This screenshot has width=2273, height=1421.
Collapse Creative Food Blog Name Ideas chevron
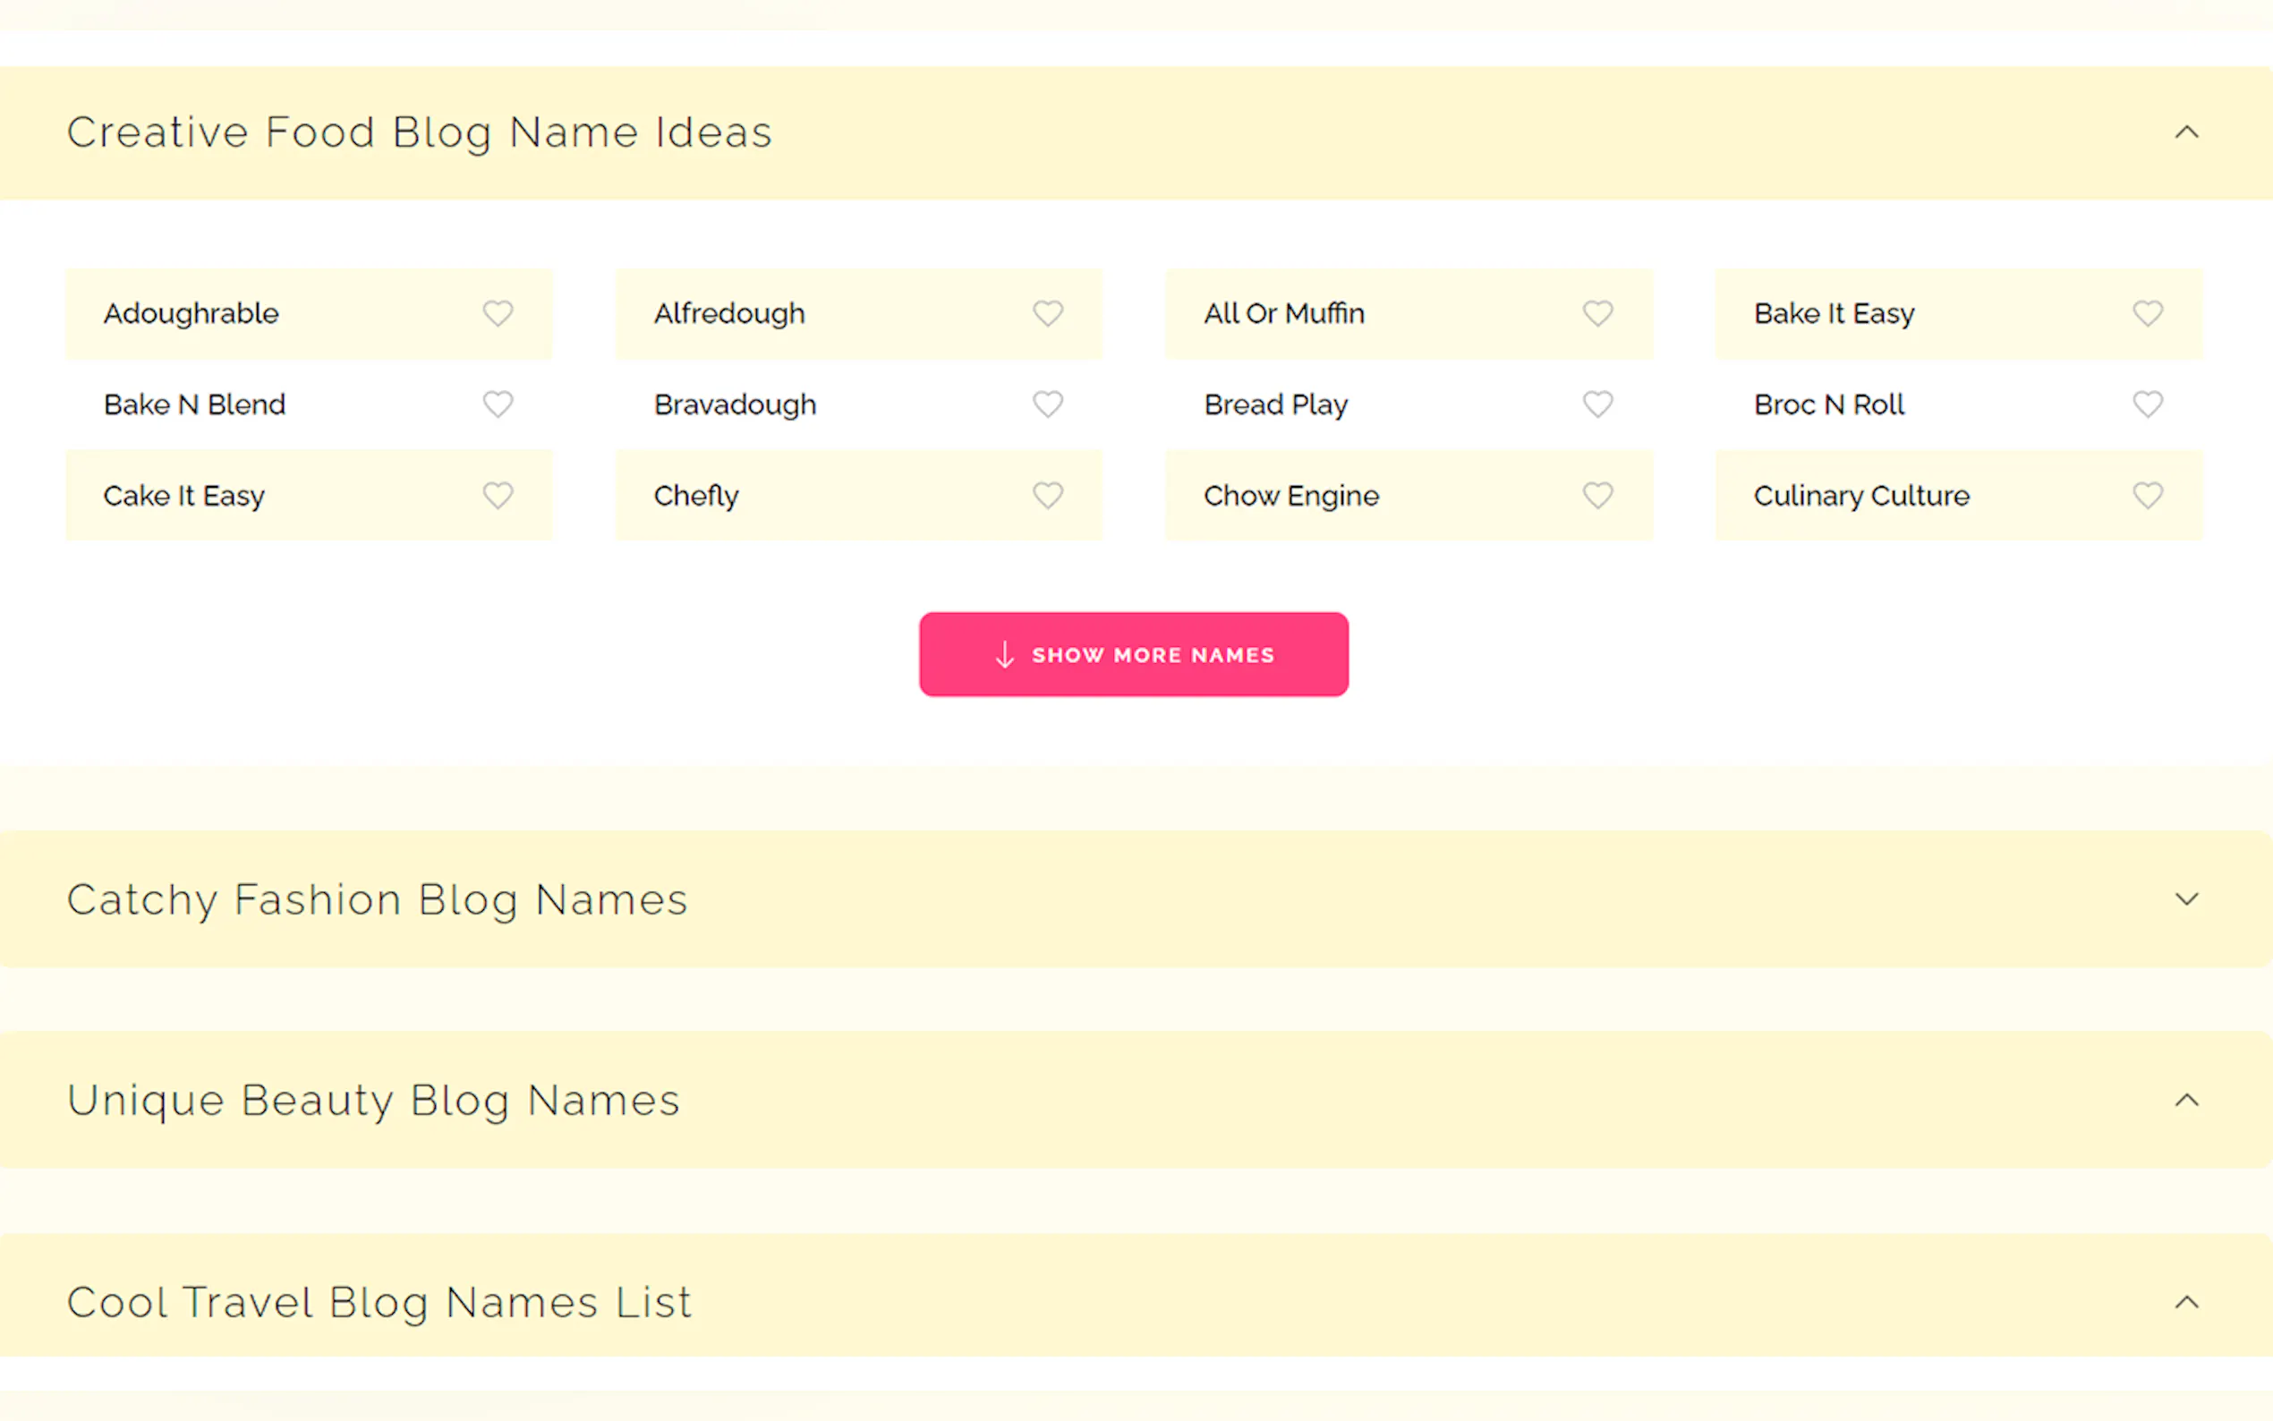click(2186, 132)
